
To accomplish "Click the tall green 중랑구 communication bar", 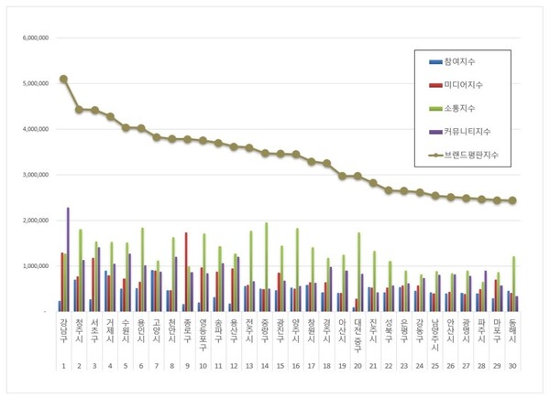I will (x=266, y=267).
